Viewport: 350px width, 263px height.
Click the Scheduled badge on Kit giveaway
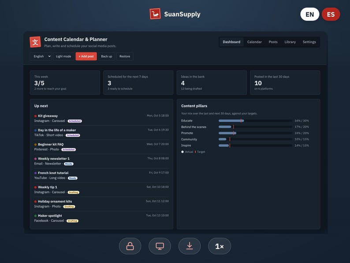[75, 121]
